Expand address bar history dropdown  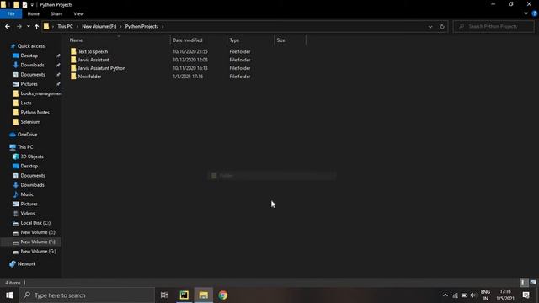pyautogui.click(x=430, y=26)
